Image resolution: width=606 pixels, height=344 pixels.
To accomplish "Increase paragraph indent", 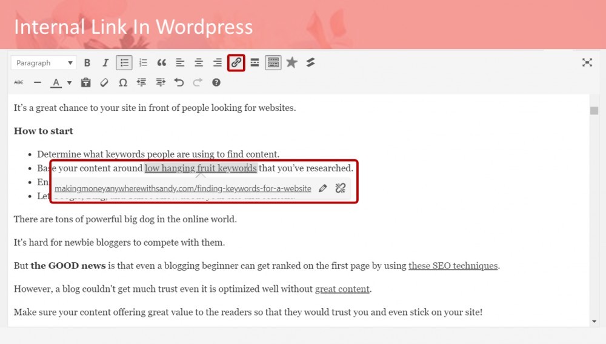I will pos(161,82).
